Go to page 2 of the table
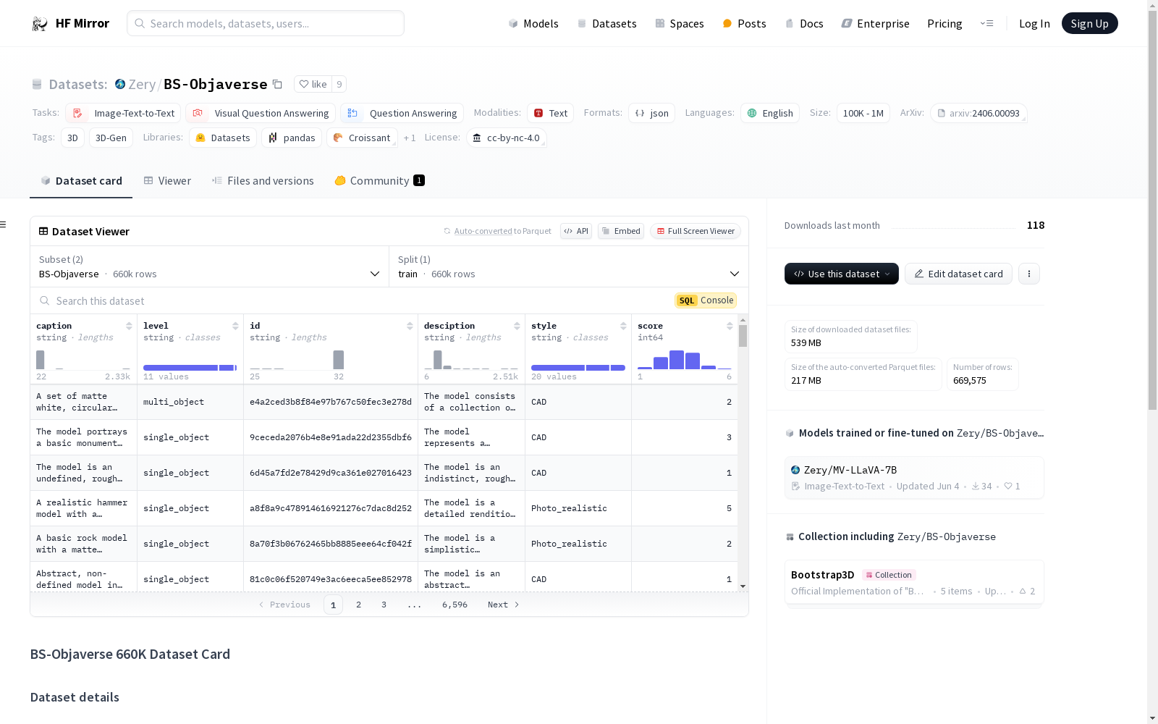1158x724 pixels. click(358, 605)
